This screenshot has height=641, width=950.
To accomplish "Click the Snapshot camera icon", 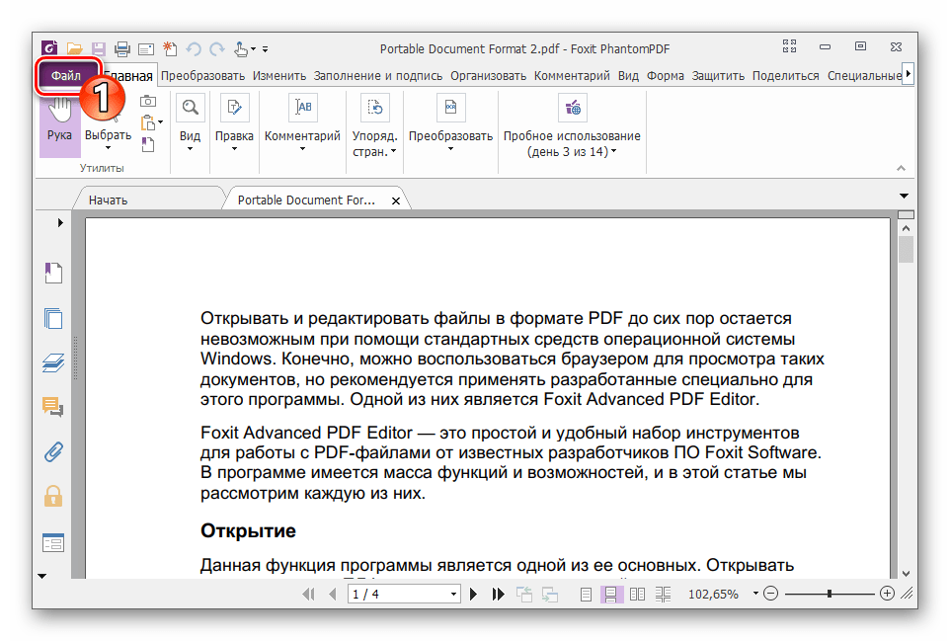I will point(148,100).
